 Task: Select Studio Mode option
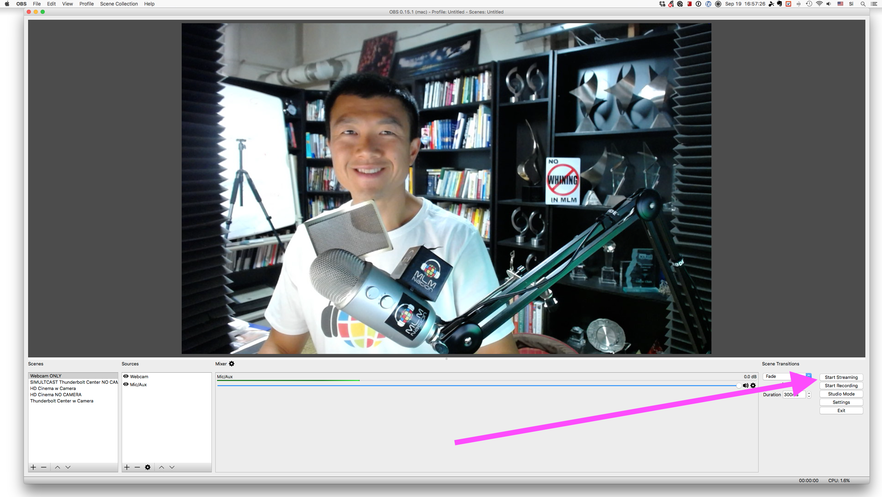pos(841,393)
